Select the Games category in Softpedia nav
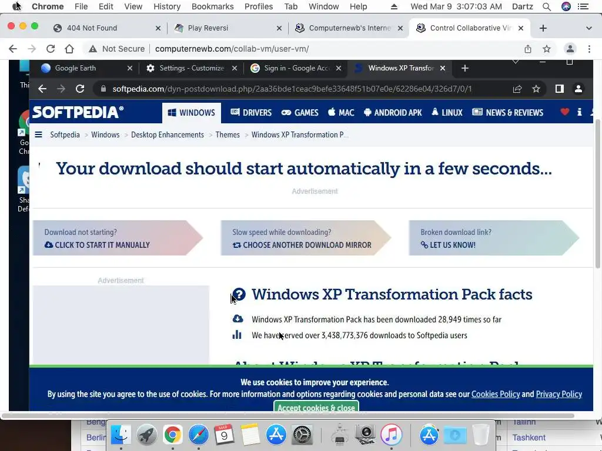 pos(300,112)
